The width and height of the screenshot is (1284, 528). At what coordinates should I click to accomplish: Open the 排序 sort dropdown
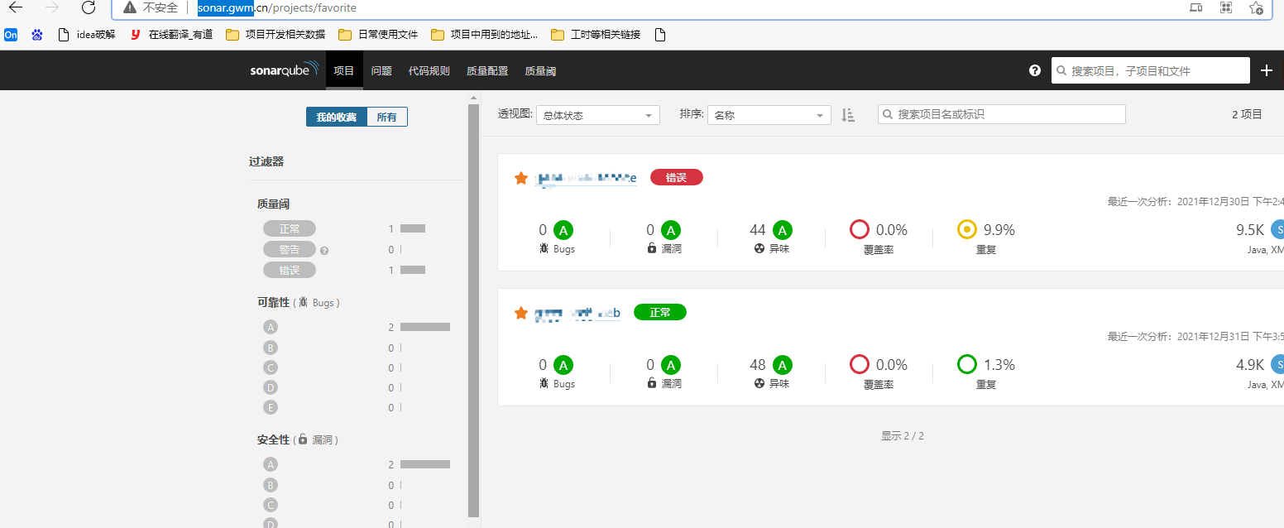pos(769,114)
